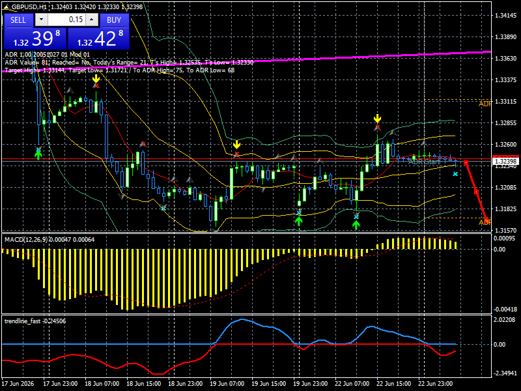Click the 1.33115 price scale label
This screenshot has width=521, height=391.
coord(506,102)
